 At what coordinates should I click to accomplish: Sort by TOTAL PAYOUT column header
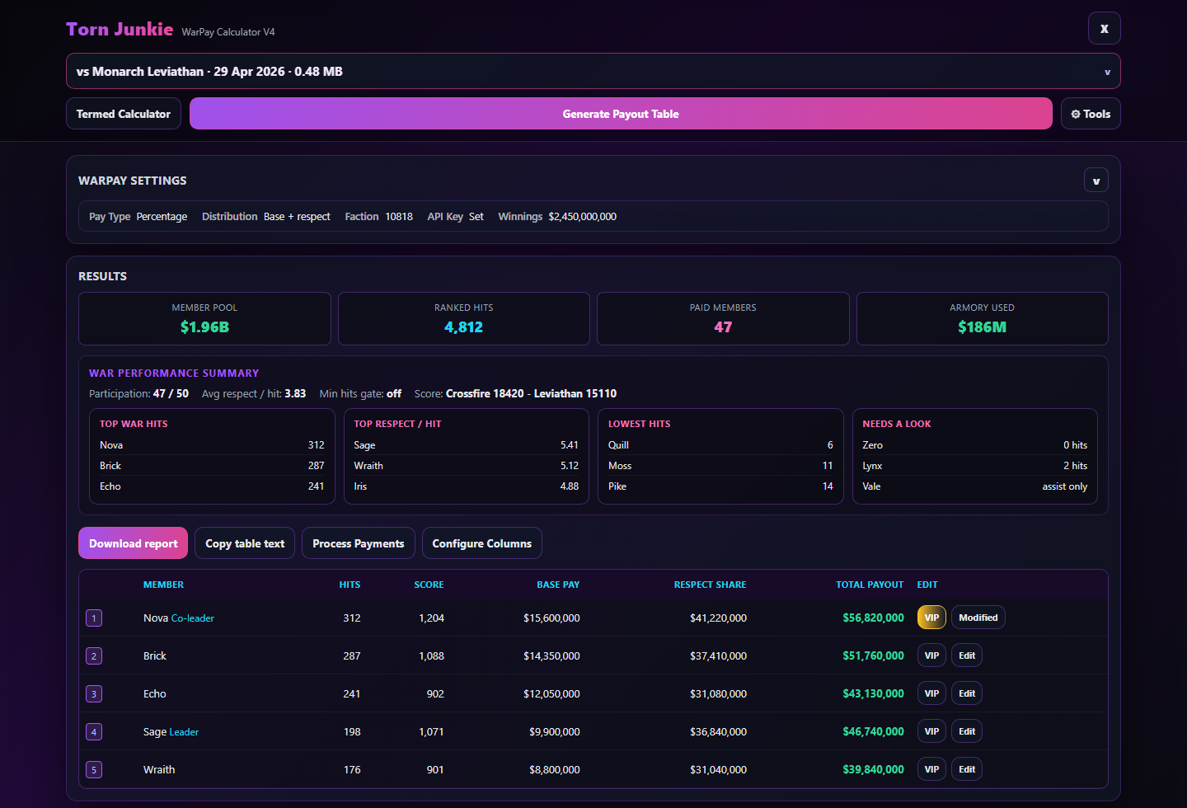pos(870,585)
